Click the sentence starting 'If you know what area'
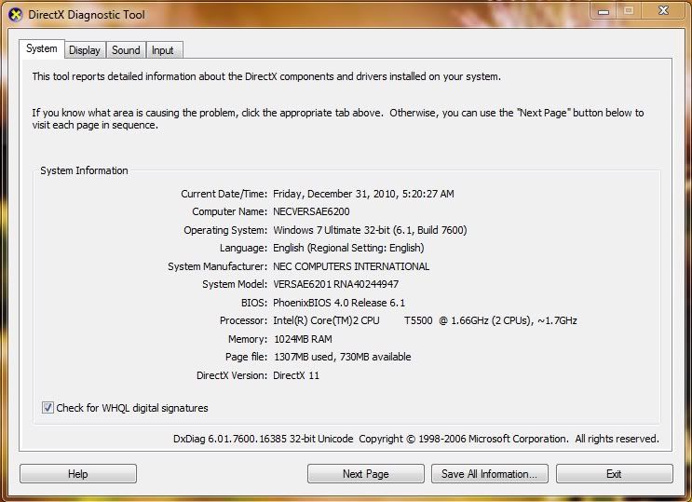Viewport: 692px width, 502px height. point(337,119)
